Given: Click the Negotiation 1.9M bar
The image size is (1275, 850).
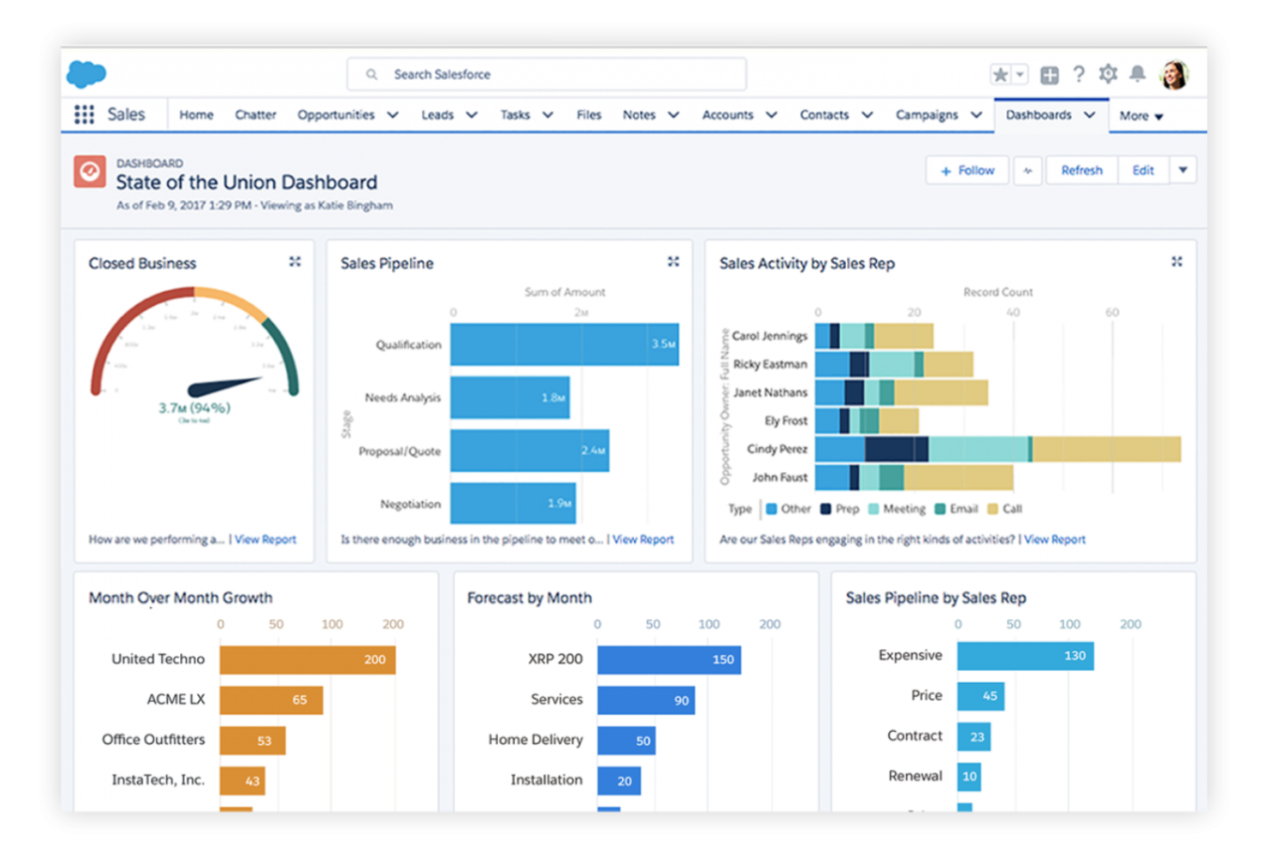Looking at the screenshot, I should [513, 503].
